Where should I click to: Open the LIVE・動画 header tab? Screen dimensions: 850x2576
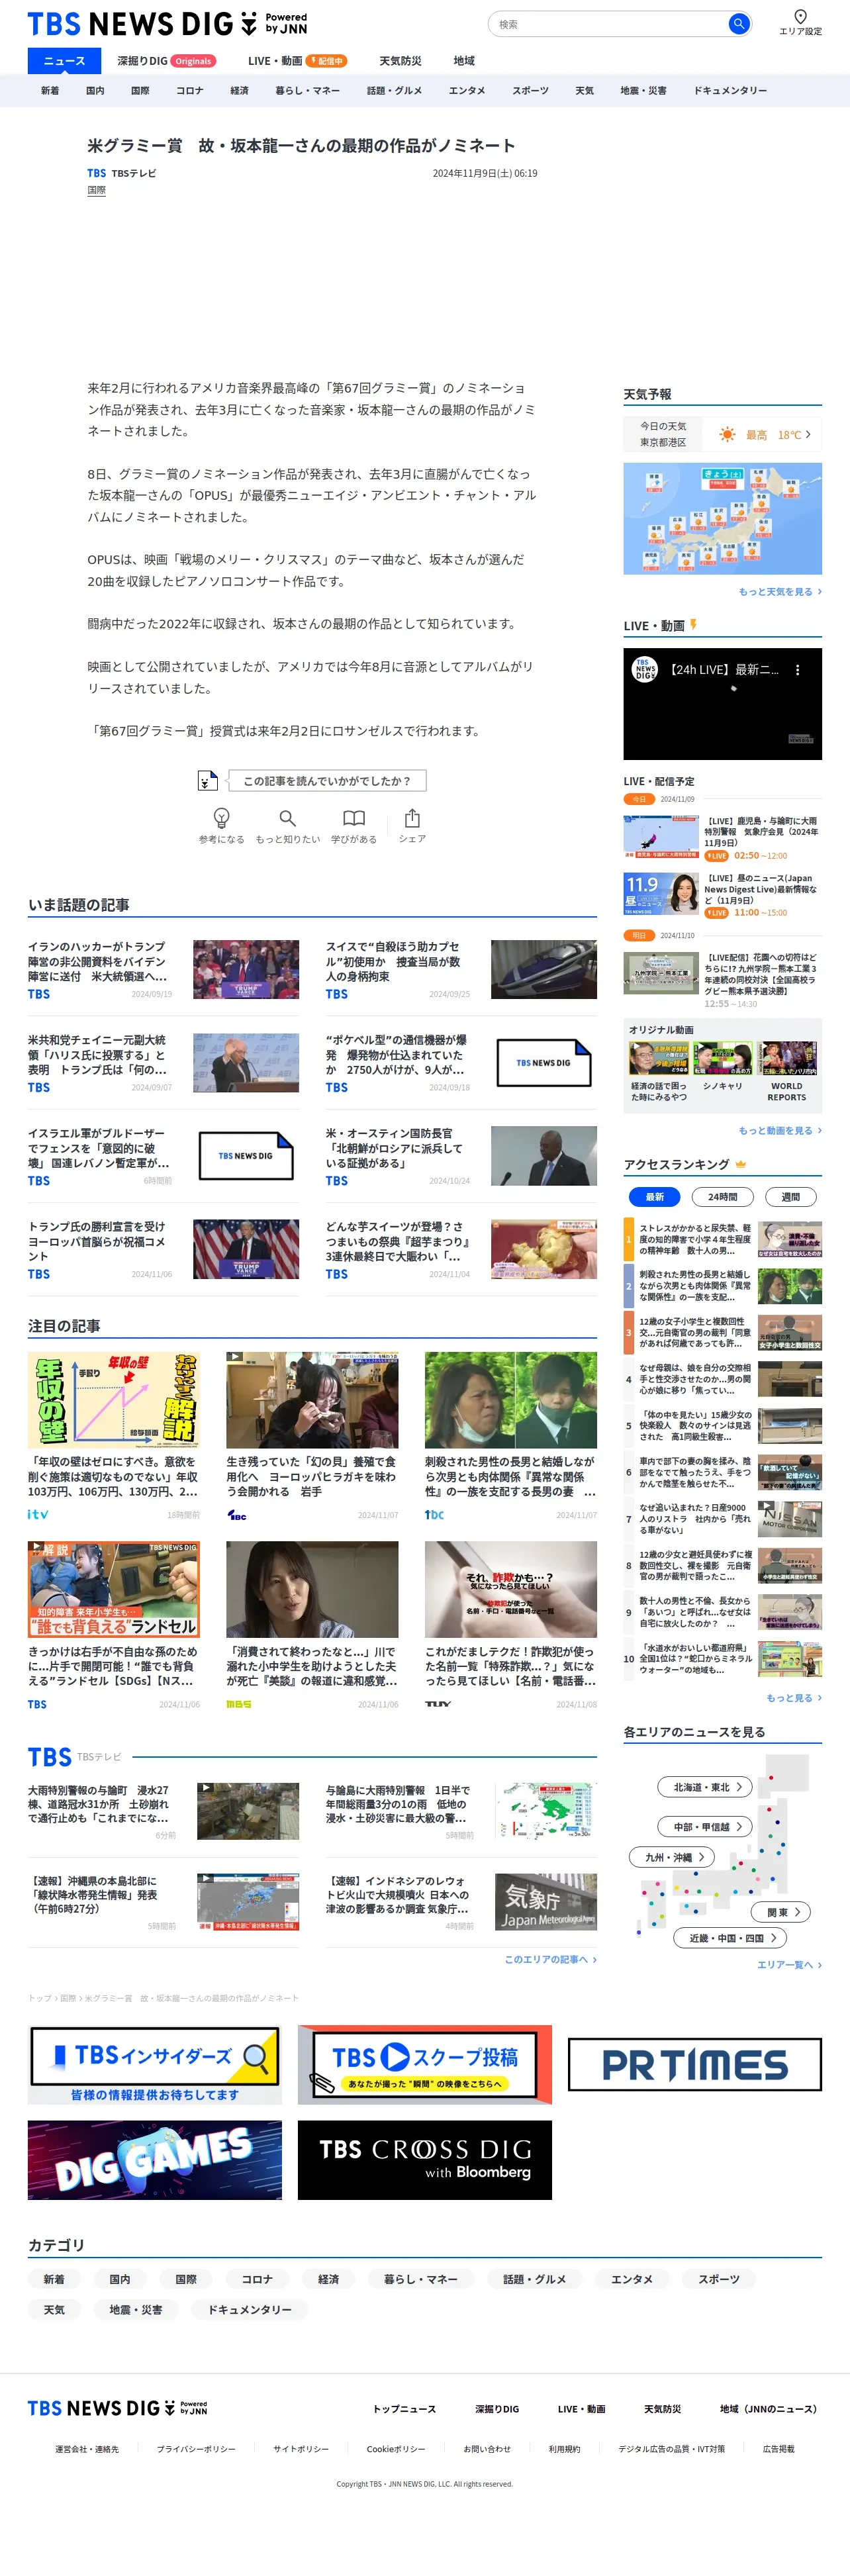297,61
